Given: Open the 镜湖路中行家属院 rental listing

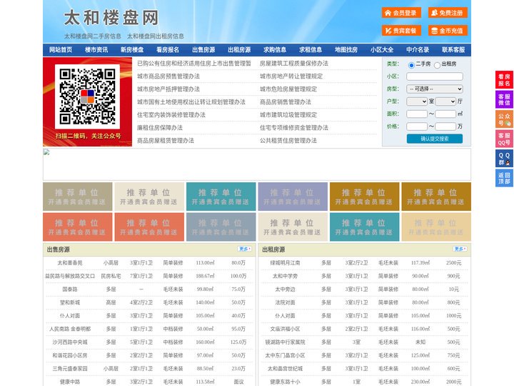Looking at the screenshot, I should pyautogui.click(x=285, y=342).
